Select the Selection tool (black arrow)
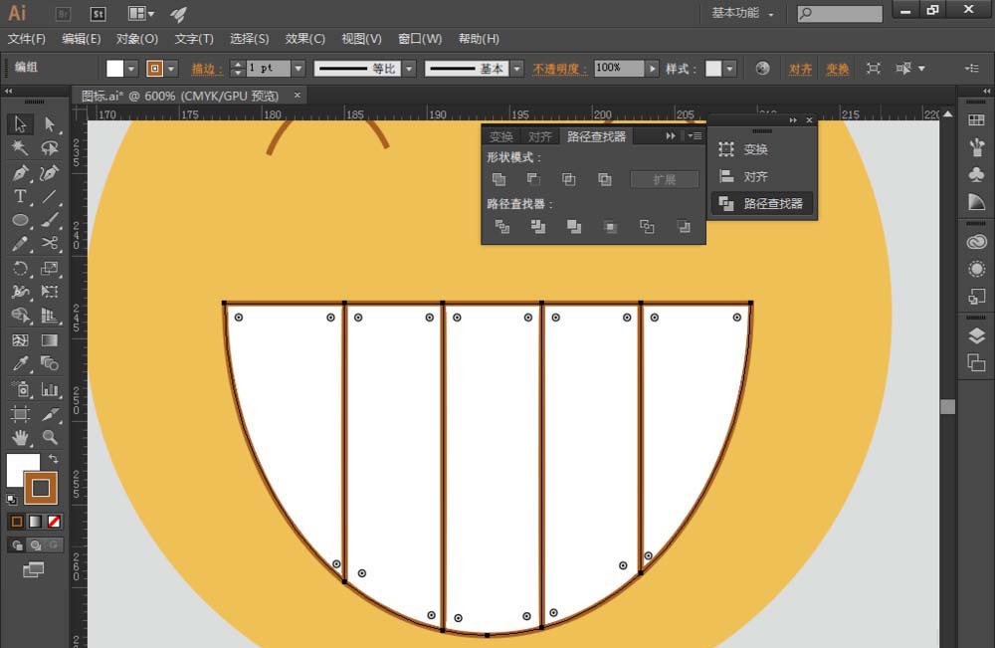The height and width of the screenshot is (648, 995). tap(20, 123)
